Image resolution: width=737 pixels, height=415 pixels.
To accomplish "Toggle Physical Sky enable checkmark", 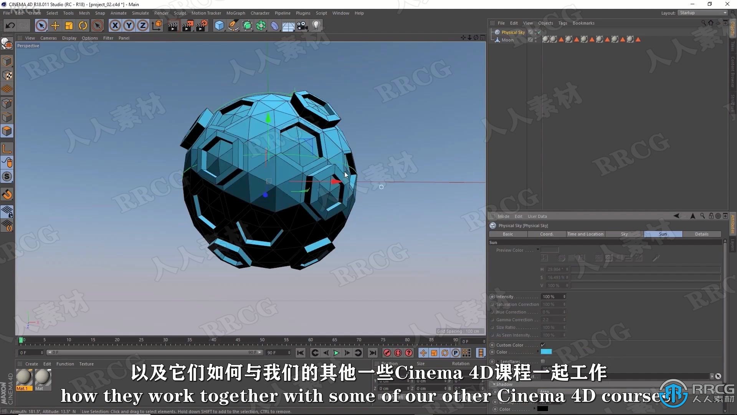I will tap(539, 32).
